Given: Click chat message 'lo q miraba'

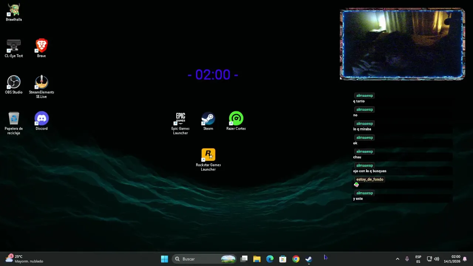Looking at the screenshot, I should (362, 129).
